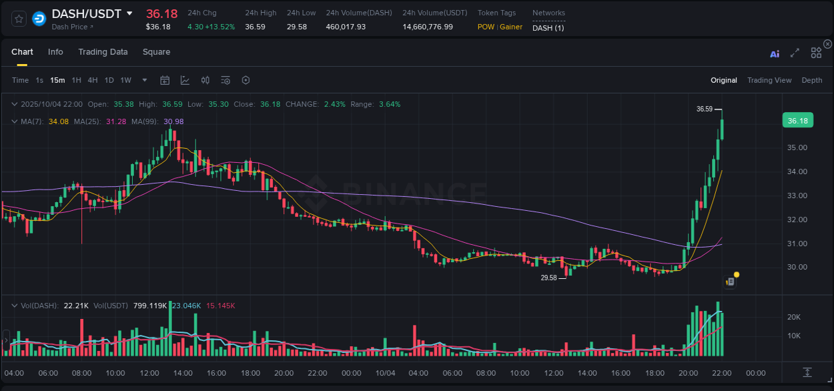The height and width of the screenshot is (391, 834).
Task: Favorite DASH/USDT using the star icon
Action: click(18, 19)
